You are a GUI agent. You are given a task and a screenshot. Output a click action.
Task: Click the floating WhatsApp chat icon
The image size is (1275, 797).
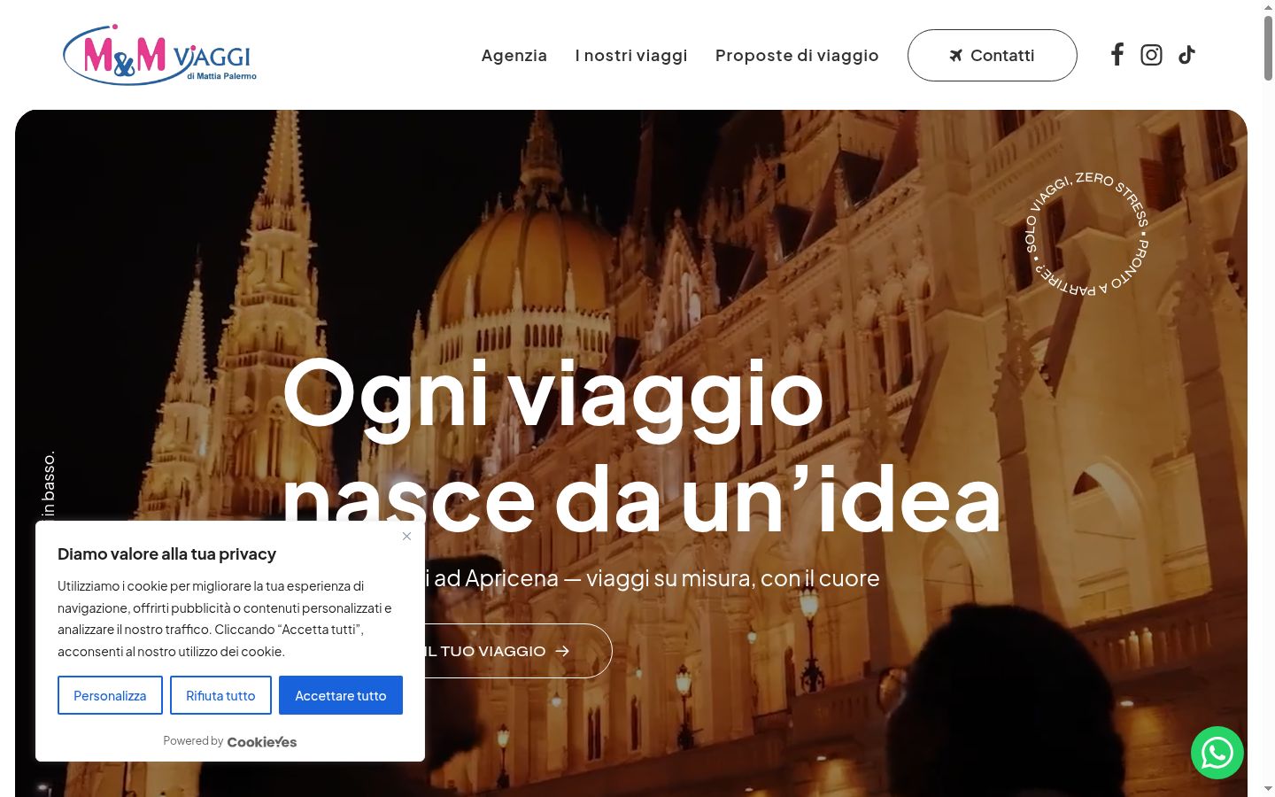[1217, 753]
